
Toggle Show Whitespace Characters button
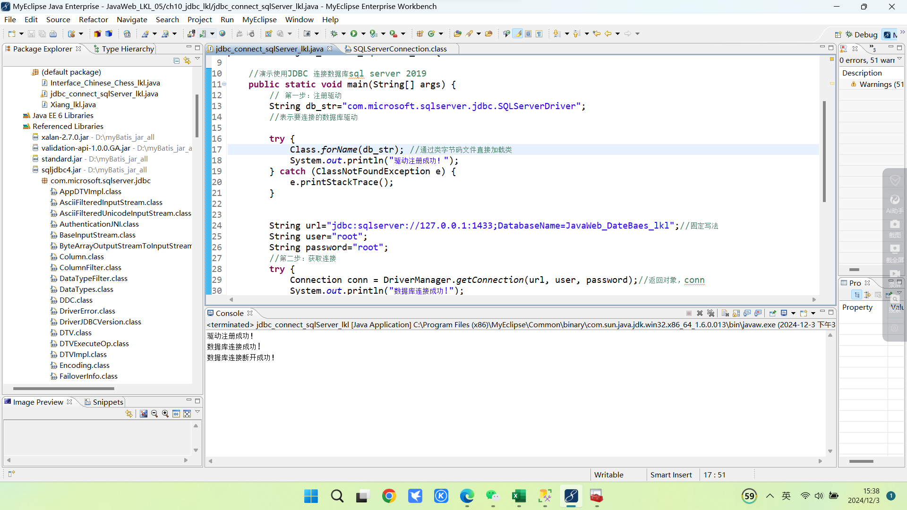pos(539,34)
